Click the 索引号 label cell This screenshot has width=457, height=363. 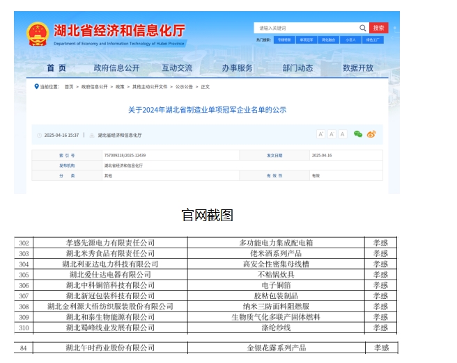coord(67,155)
